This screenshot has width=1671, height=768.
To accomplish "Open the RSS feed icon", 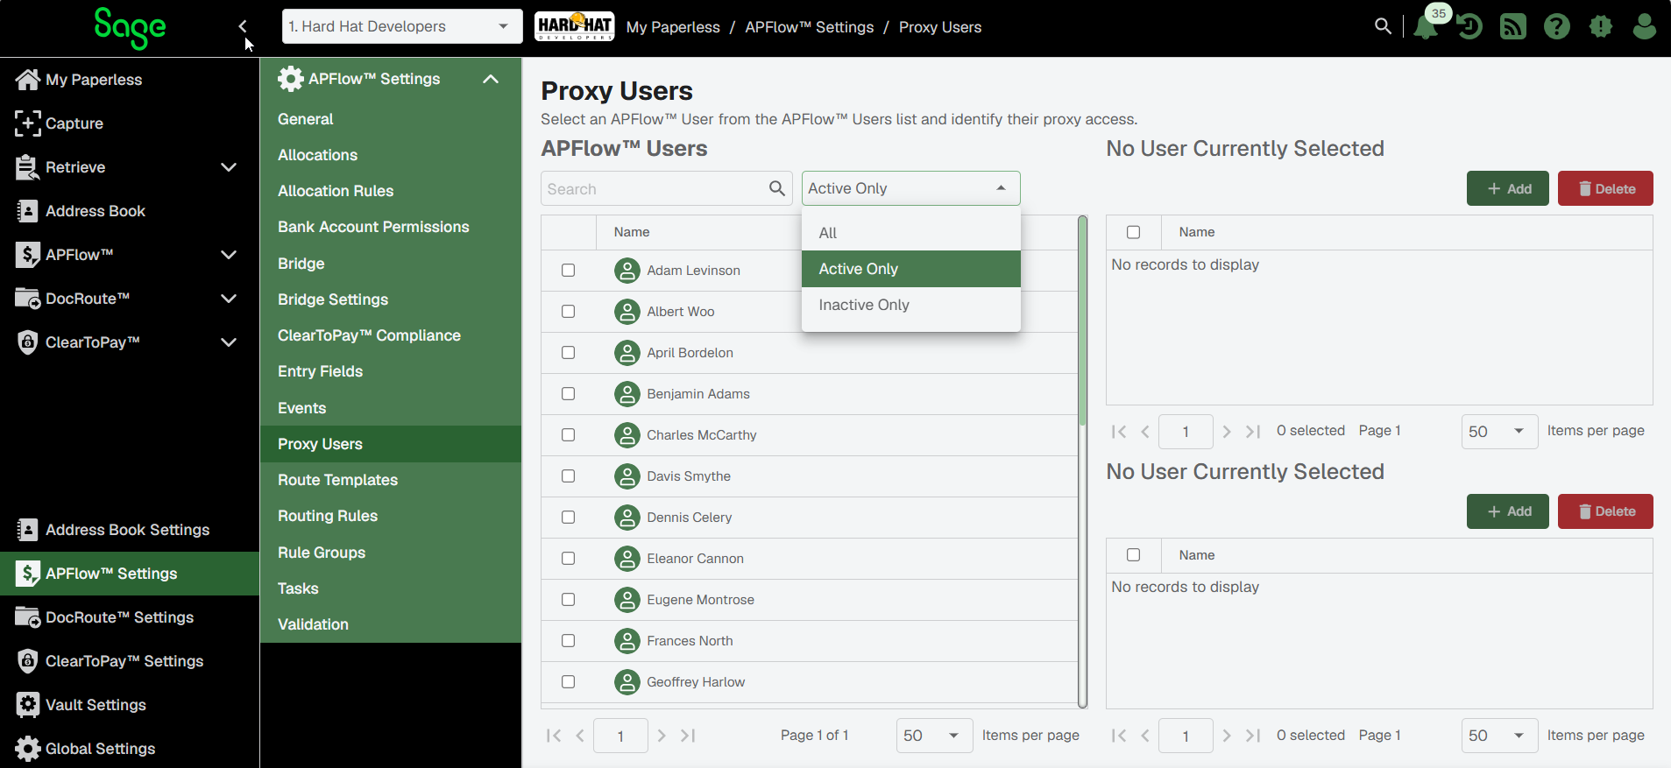I will (x=1513, y=26).
